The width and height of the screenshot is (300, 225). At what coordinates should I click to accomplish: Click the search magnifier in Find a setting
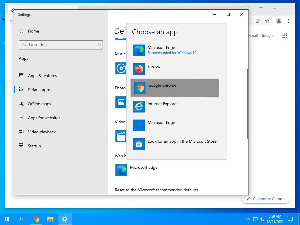(99, 45)
